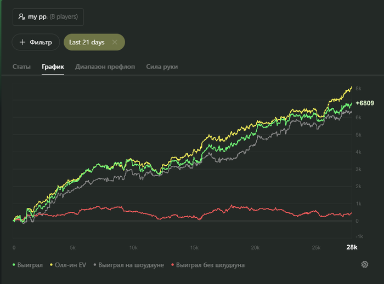Screen dimensions: 384x284
Task: Click the red swatch for Выиграл без шоудауна
Action: [x=173, y=265]
